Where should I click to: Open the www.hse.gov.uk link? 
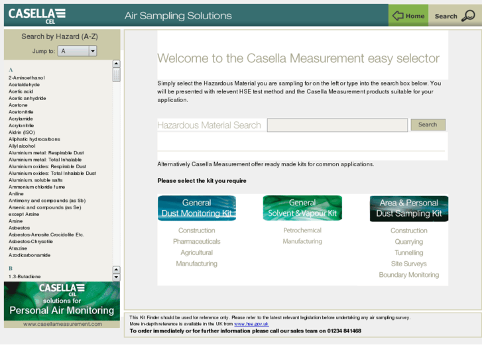pos(251,324)
